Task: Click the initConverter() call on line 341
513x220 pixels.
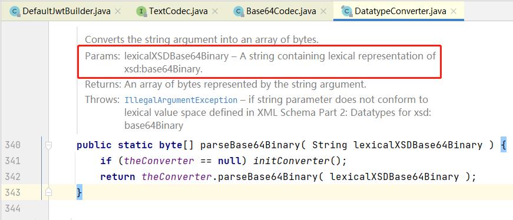Action: (300, 161)
